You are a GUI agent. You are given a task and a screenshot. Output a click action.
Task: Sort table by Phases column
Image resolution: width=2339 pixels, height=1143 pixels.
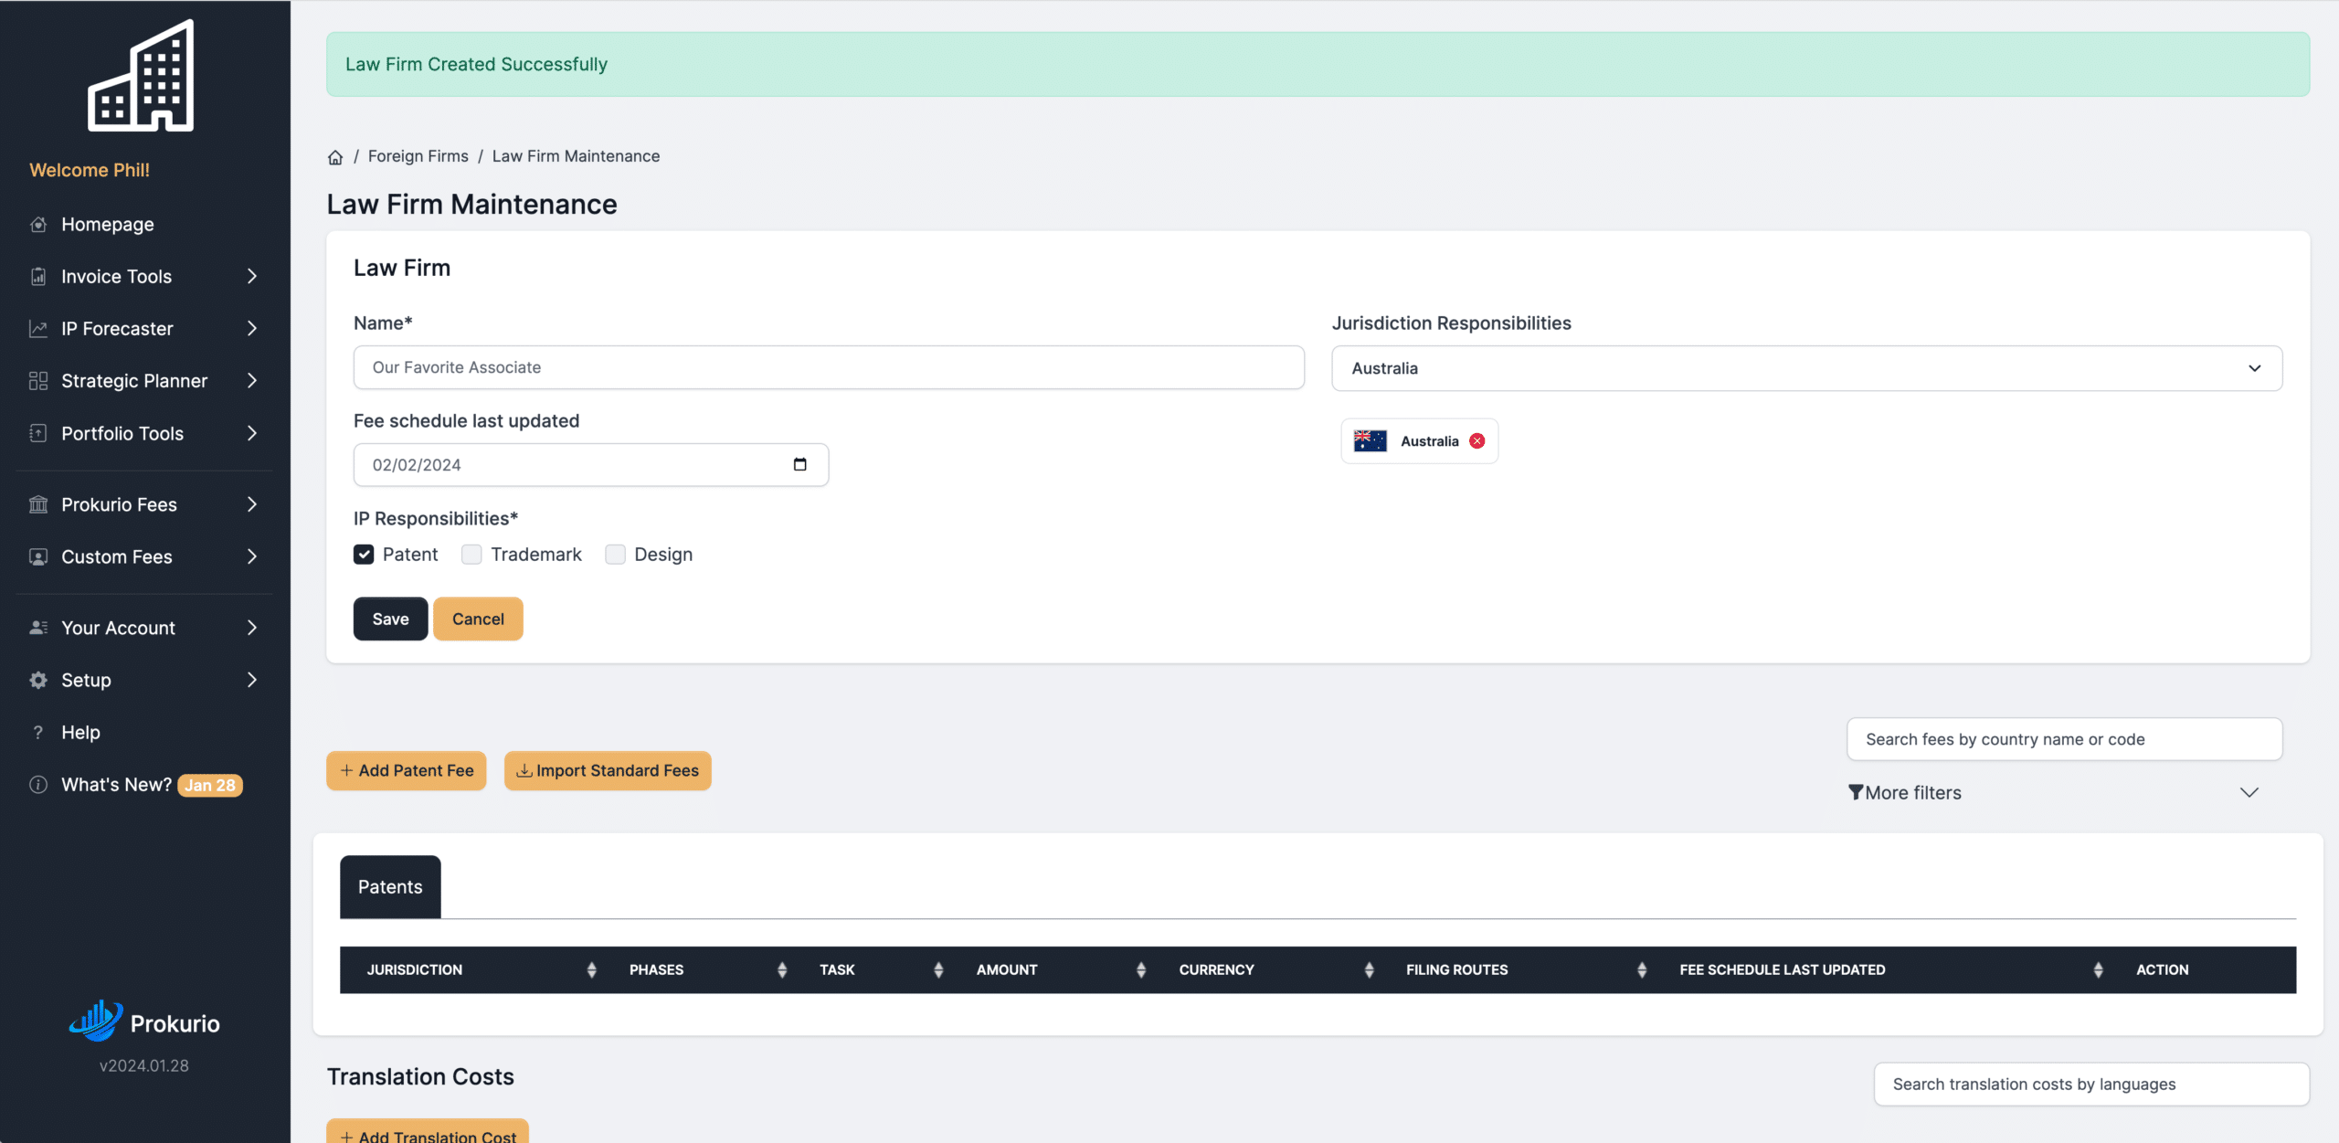(x=782, y=969)
